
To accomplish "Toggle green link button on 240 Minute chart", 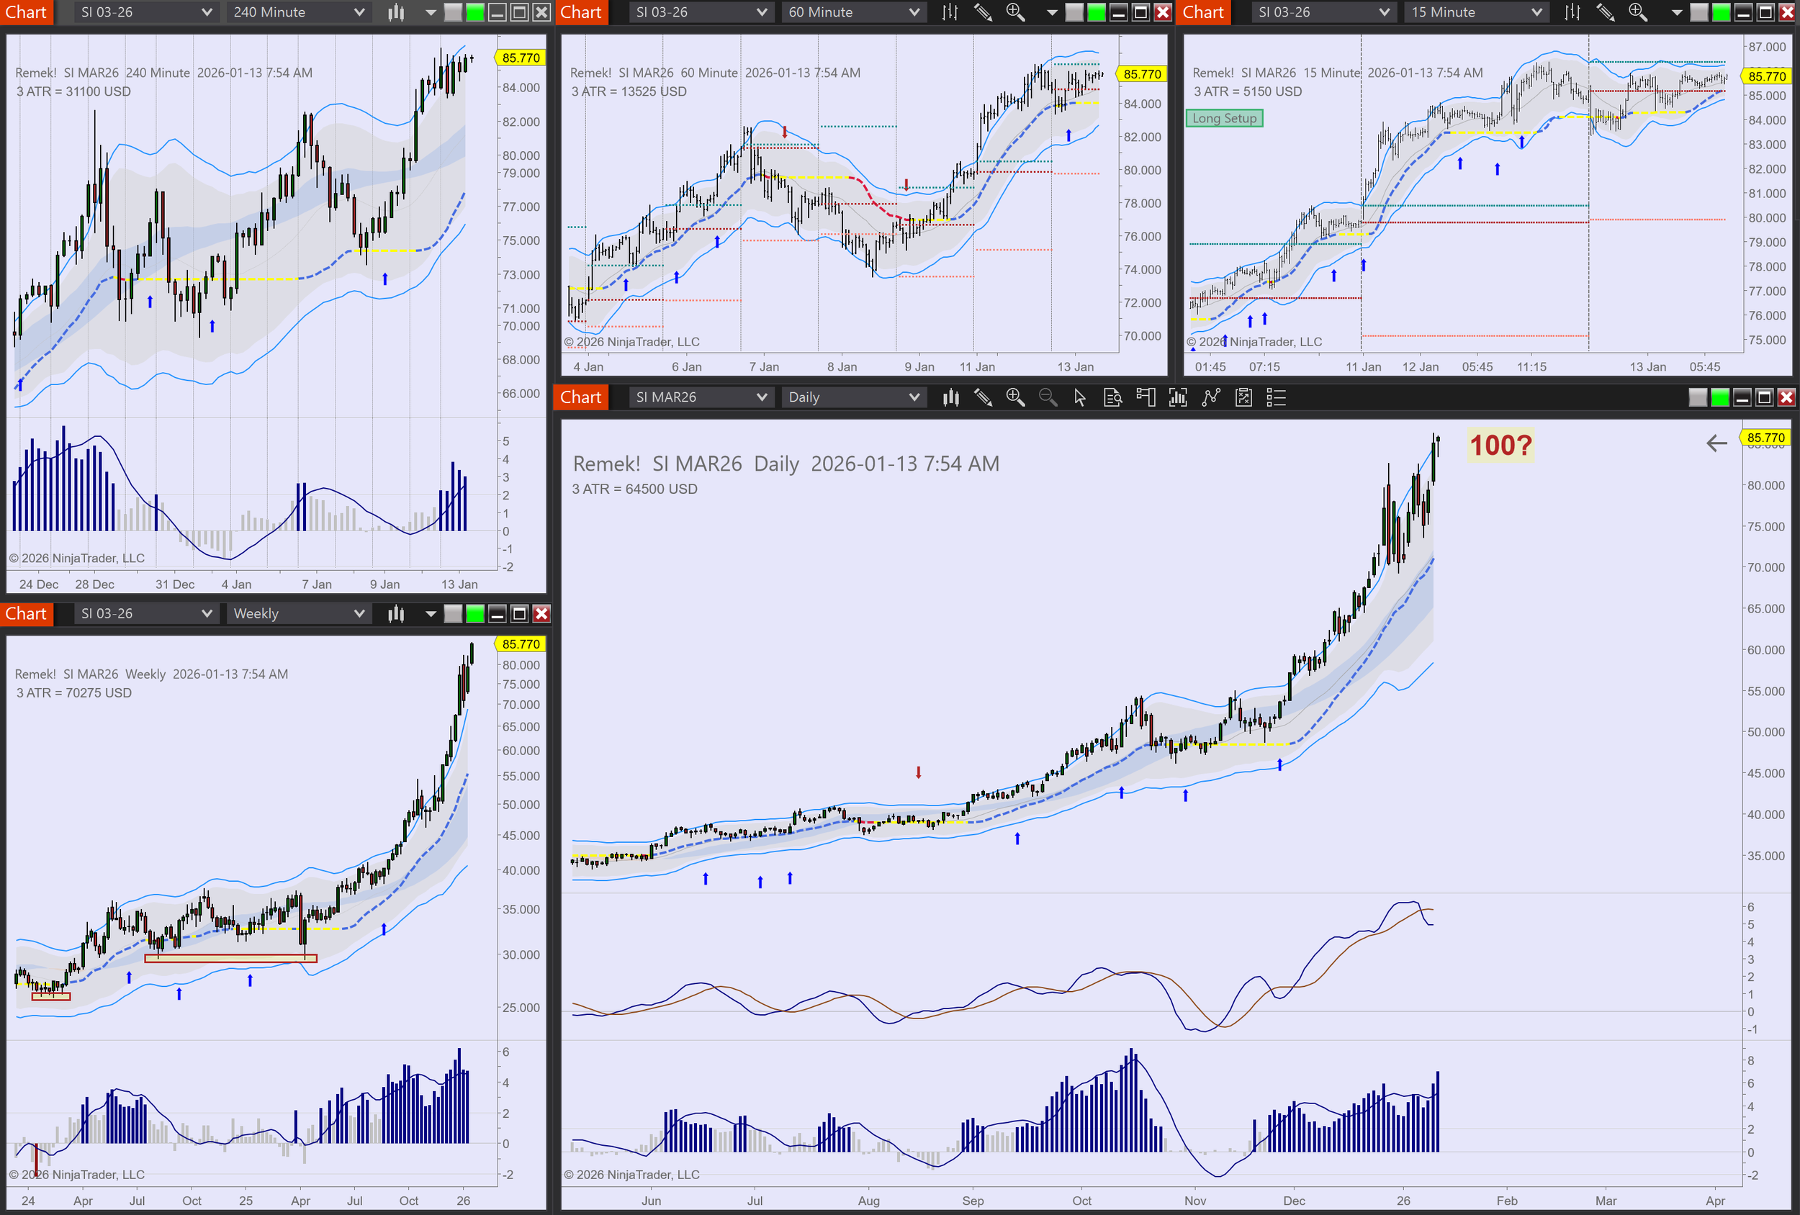I will click(474, 12).
